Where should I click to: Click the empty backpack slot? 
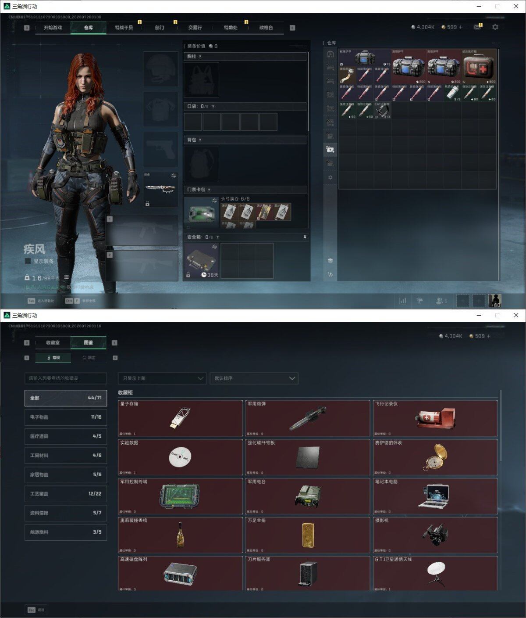pyautogui.click(x=201, y=164)
